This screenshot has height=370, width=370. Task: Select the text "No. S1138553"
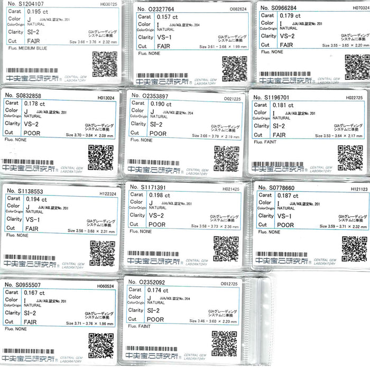pos(25,191)
